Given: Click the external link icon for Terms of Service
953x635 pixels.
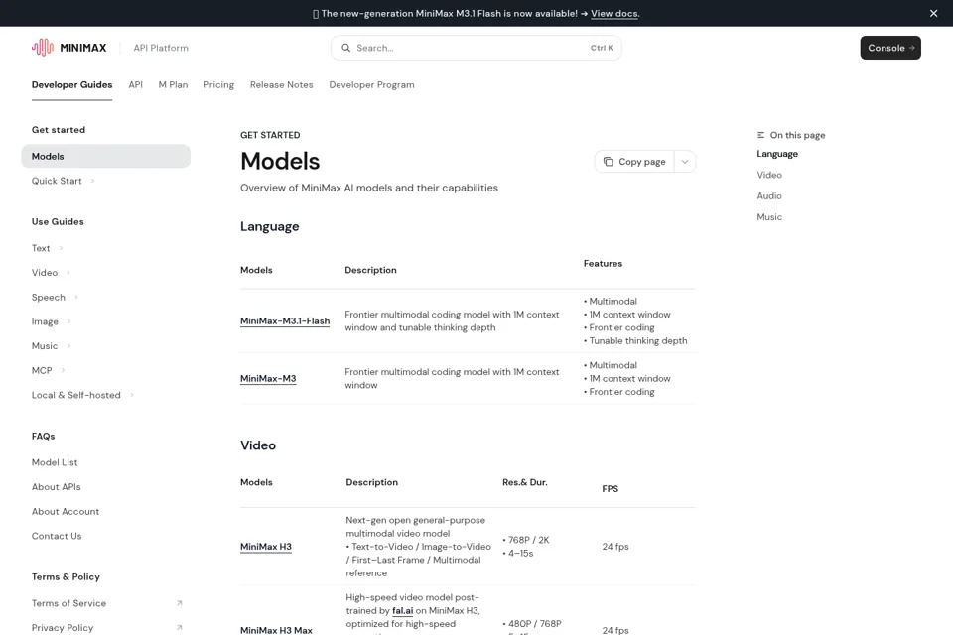Looking at the screenshot, I should pos(180,603).
